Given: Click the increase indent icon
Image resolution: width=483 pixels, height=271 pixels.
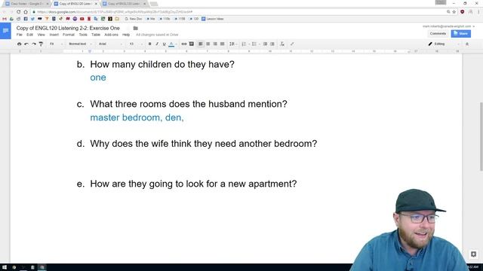Looking at the screenshot, I should click(272, 44).
